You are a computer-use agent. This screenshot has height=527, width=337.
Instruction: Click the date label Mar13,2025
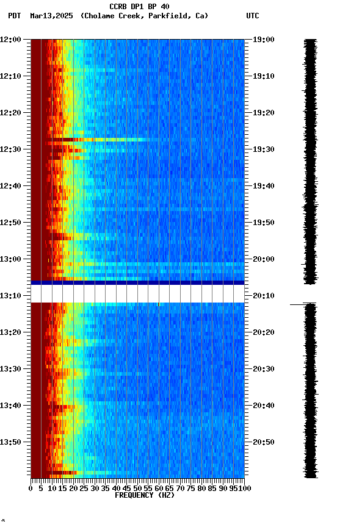tap(51, 16)
